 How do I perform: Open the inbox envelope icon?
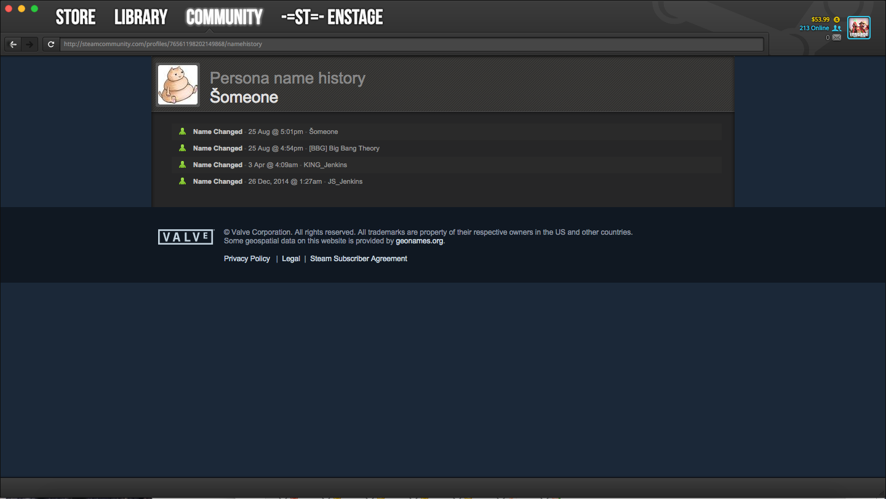click(836, 37)
